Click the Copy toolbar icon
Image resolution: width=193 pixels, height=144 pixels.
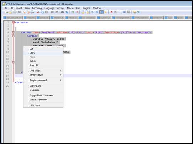[x=42, y=12]
